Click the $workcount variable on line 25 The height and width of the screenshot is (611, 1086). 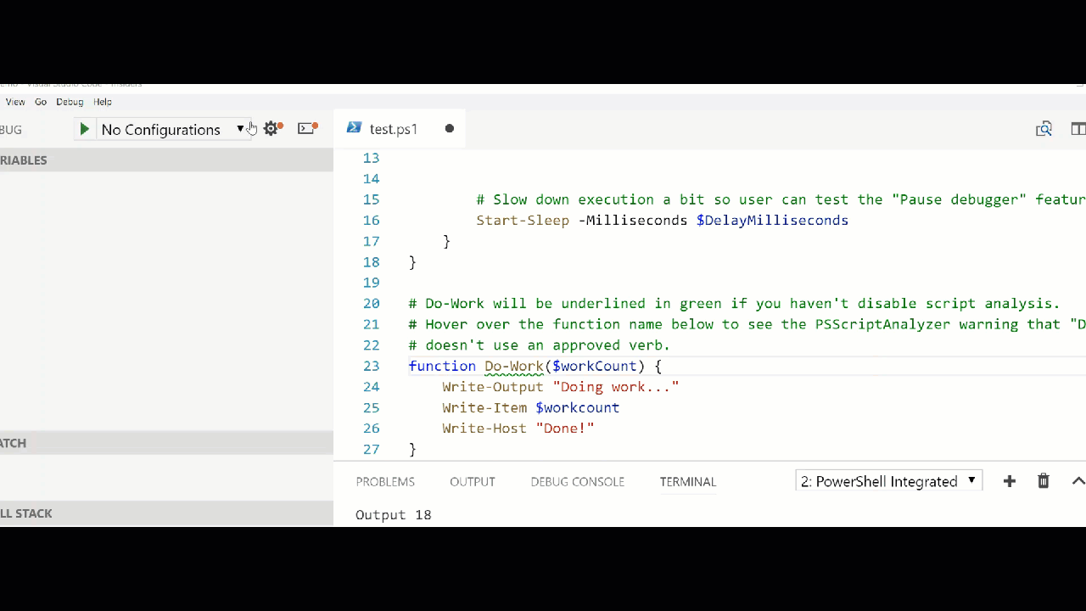point(578,407)
